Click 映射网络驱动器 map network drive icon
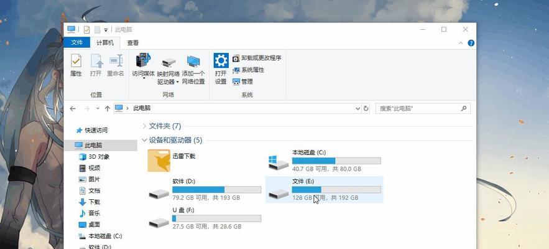Screen dimensions: 549x249 (168, 62)
